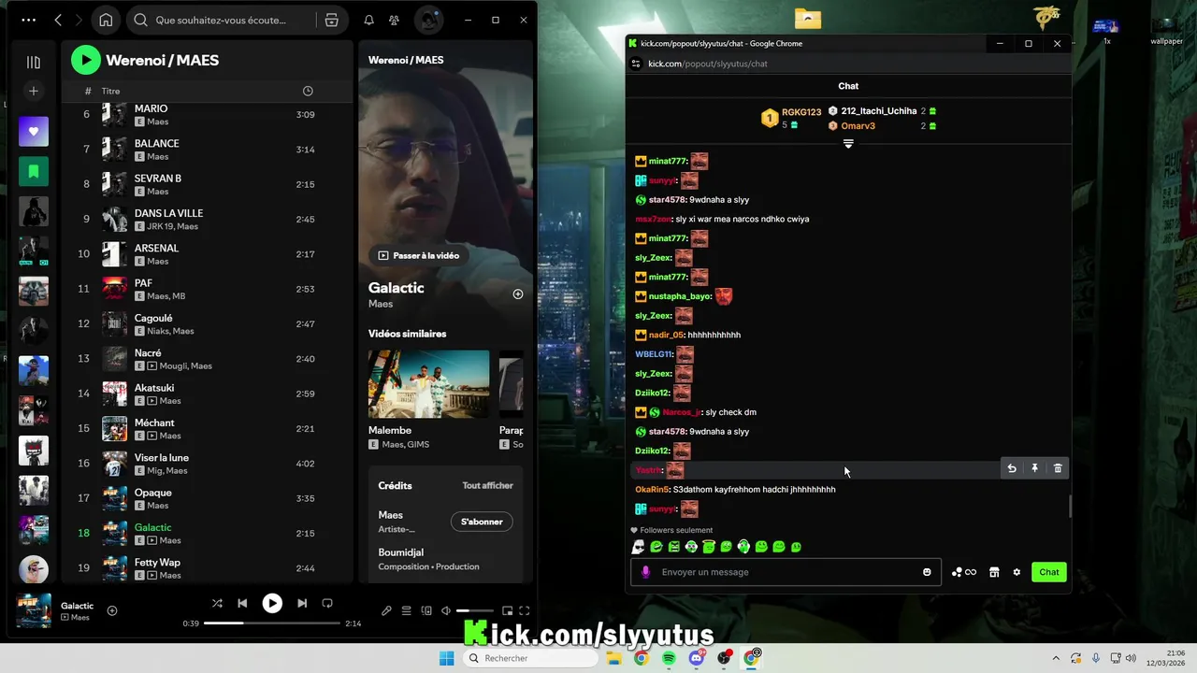Viewport: 1197px width, 673px height.
Task: Open the Browse icon in Spotify search bar
Action: 331,20
